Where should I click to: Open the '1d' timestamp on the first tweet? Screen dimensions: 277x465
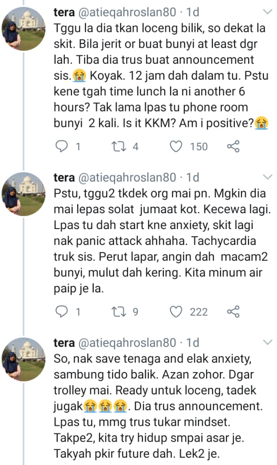click(193, 12)
